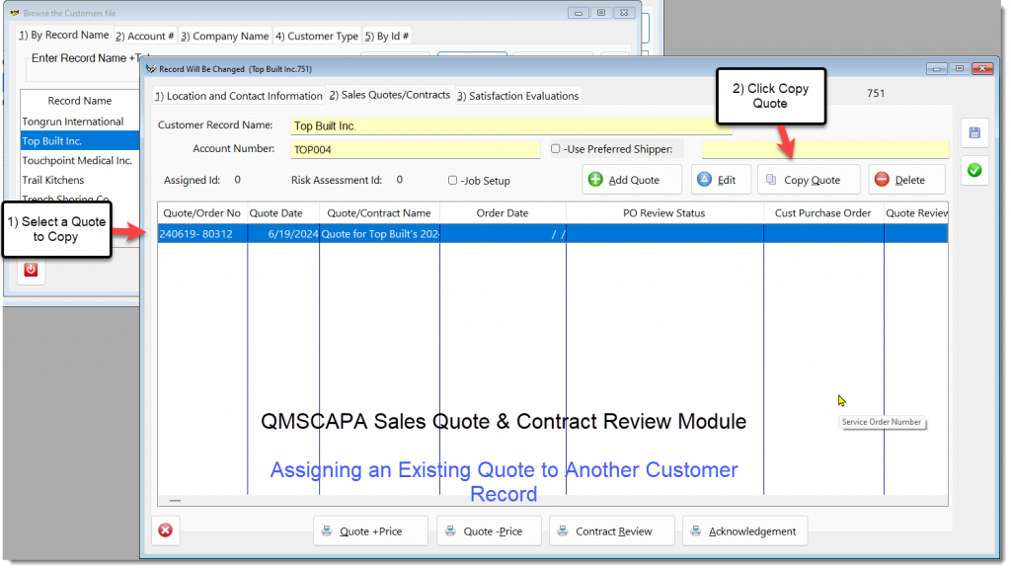Select Top Built Inc. in customer list
Image resolution: width=1011 pixels, height=570 pixels.
pyautogui.click(x=80, y=140)
